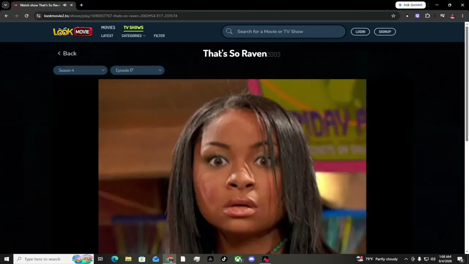Go to the Movies section
Image resolution: width=469 pixels, height=264 pixels.
coord(108,27)
